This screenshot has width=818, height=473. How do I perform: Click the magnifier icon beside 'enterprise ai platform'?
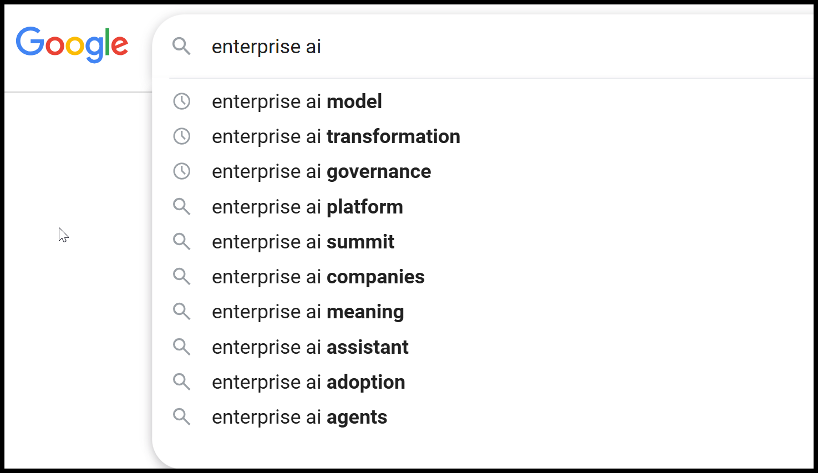coord(181,207)
